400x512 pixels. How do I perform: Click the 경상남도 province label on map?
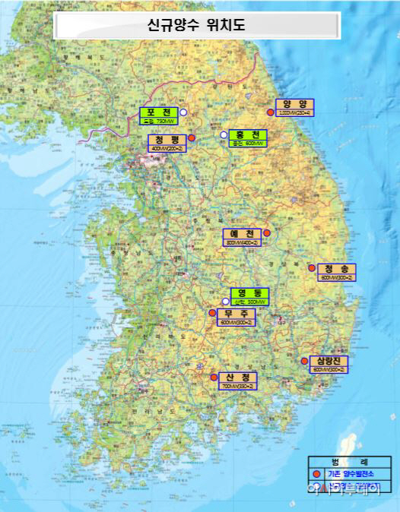pos(256,366)
